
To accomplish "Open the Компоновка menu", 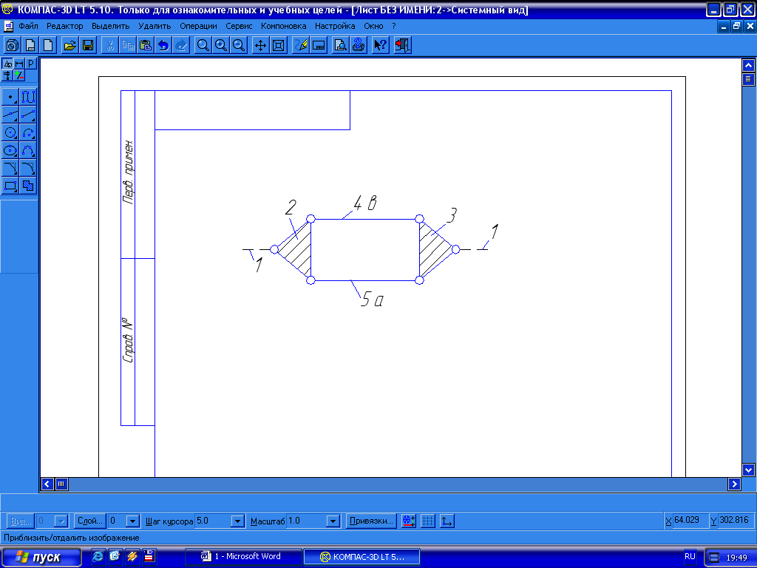I will 283,26.
